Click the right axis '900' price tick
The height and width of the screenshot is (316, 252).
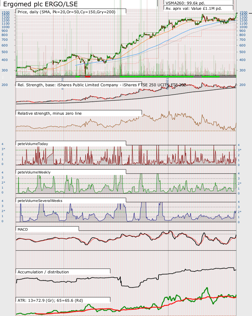tap(242, 31)
